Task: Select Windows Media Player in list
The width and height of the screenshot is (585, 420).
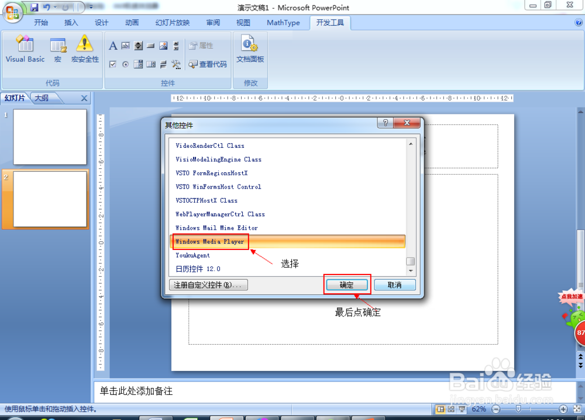Action: 288,241
